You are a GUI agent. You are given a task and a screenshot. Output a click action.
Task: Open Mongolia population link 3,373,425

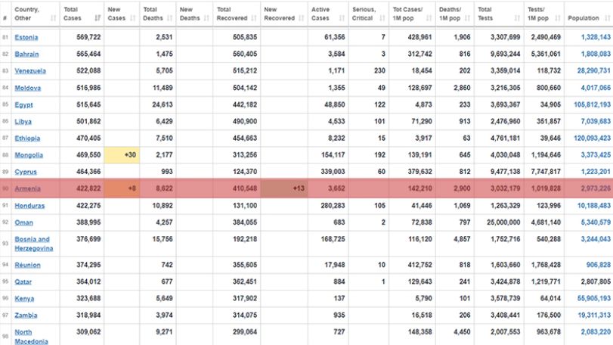[596, 155]
